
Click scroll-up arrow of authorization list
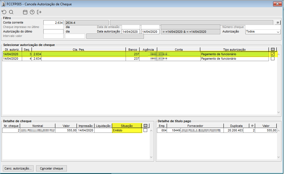pyautogui.click(x=279, y=54)
